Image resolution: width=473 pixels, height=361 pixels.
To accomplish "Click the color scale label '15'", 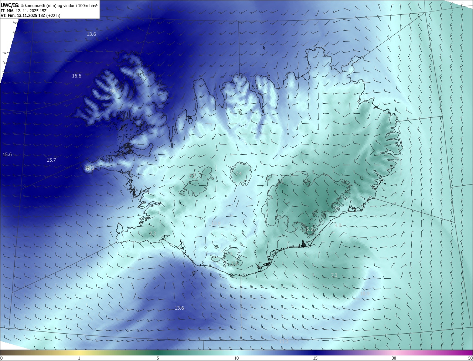I will click(x=315, y=358).
